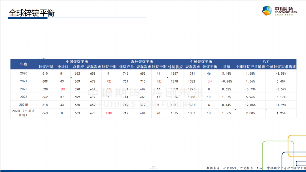Click 2021 global balance red (4)
The height and width of the screenshot is (172, 306).
[x=210, y=81]
